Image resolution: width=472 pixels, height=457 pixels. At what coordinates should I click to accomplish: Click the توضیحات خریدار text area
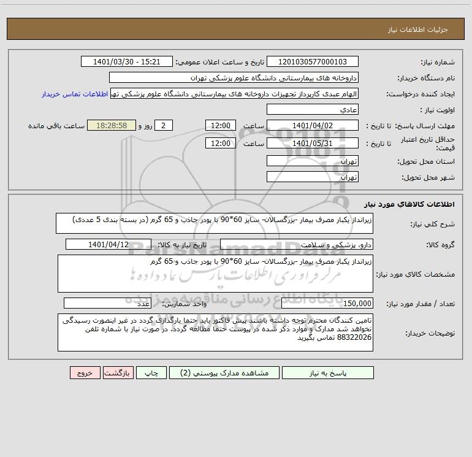215,332
